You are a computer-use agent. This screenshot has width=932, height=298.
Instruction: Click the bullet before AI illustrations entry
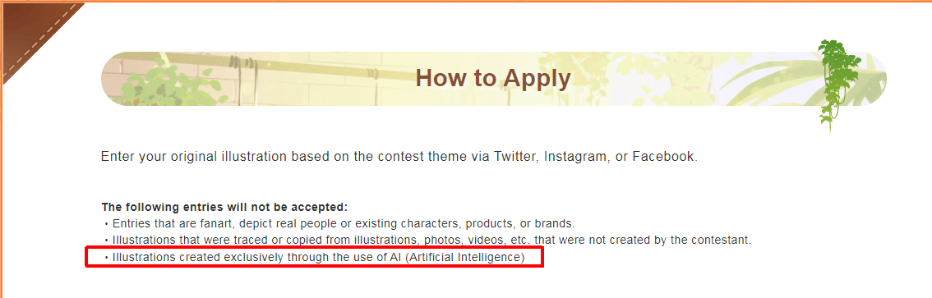(106, 259)
